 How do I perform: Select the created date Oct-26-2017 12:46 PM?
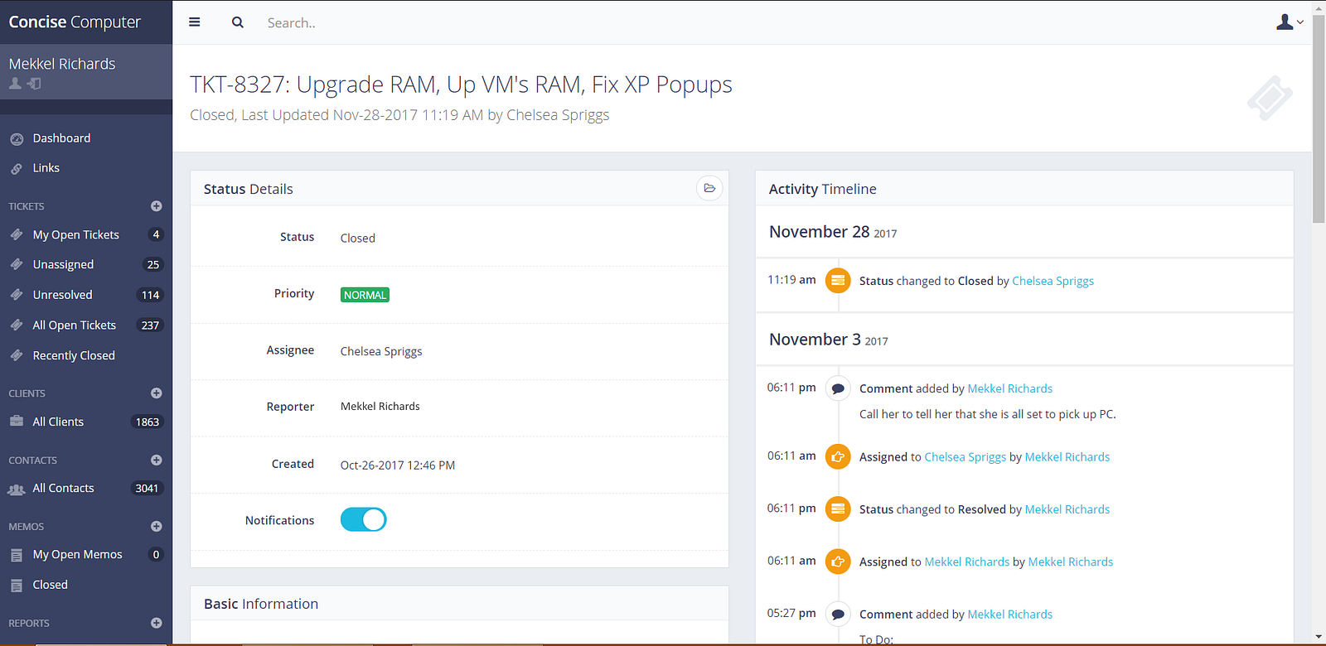point(398,465)
